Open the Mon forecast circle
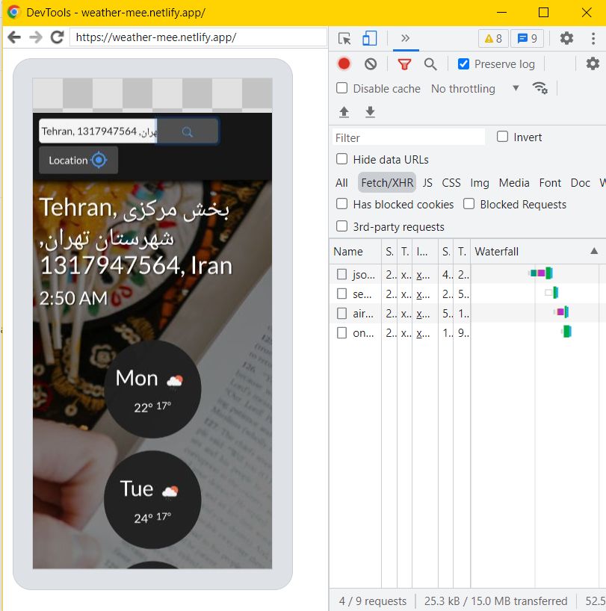This screenshot has width=606, height=611. (x=152, y=389)
